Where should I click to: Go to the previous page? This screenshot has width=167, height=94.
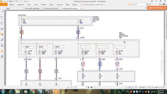tap(71, 87)
